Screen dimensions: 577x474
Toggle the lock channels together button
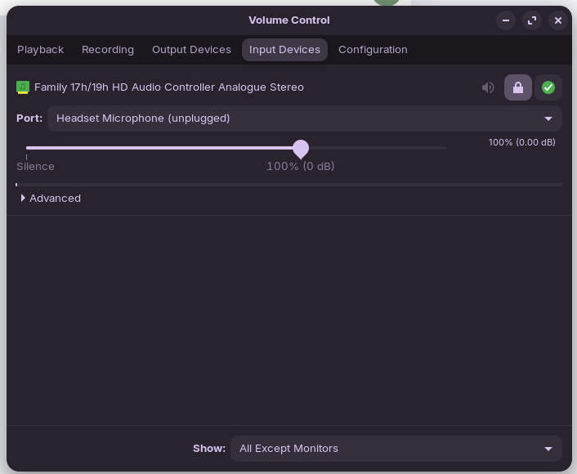[518, 87]
